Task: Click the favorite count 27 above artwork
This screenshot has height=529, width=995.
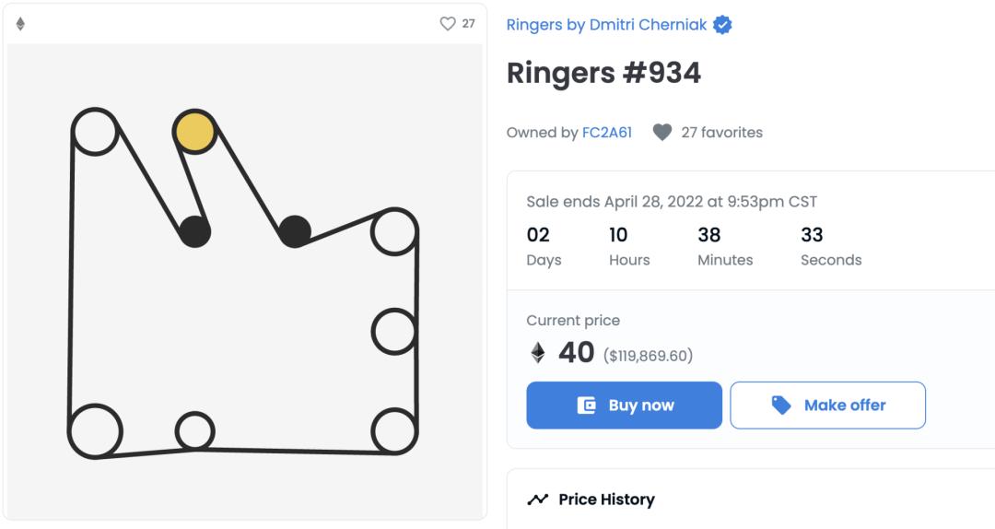Action: tap(469, 24)
